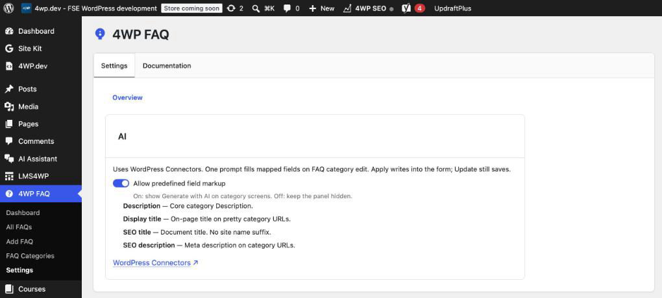The image size is (662, 298).
Task: Click the 4WP SEO chart icon
Action: (x=347, y=8)
